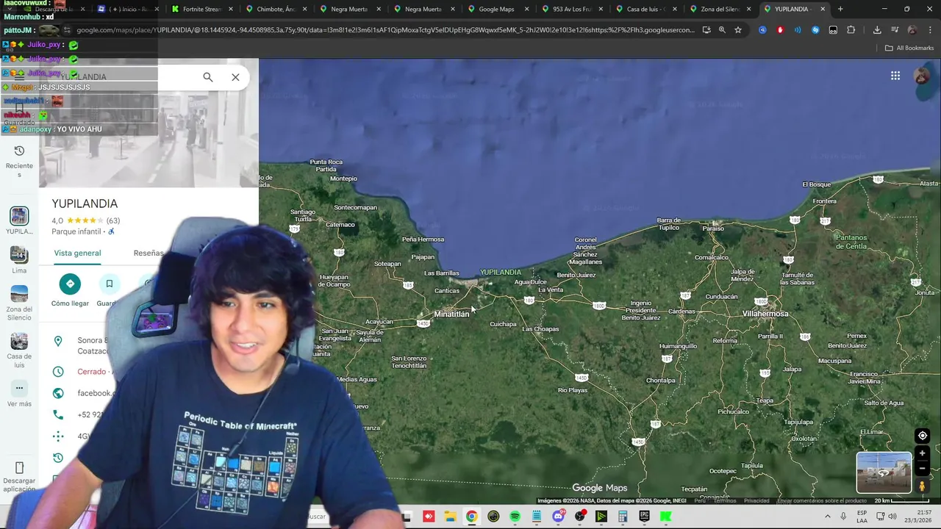The width and height of the screenshot is (941, 529).
Task: Show hidden system tray icons
Action: 827,517
